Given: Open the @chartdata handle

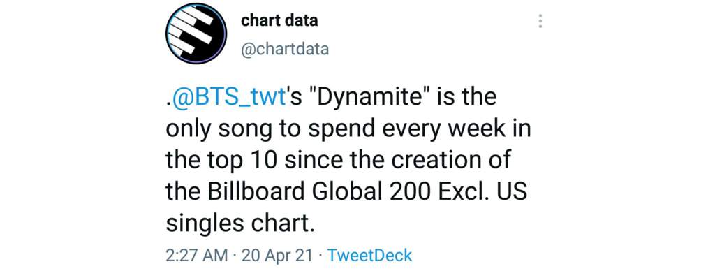Looking at the screenshot, I should [285, 49].
